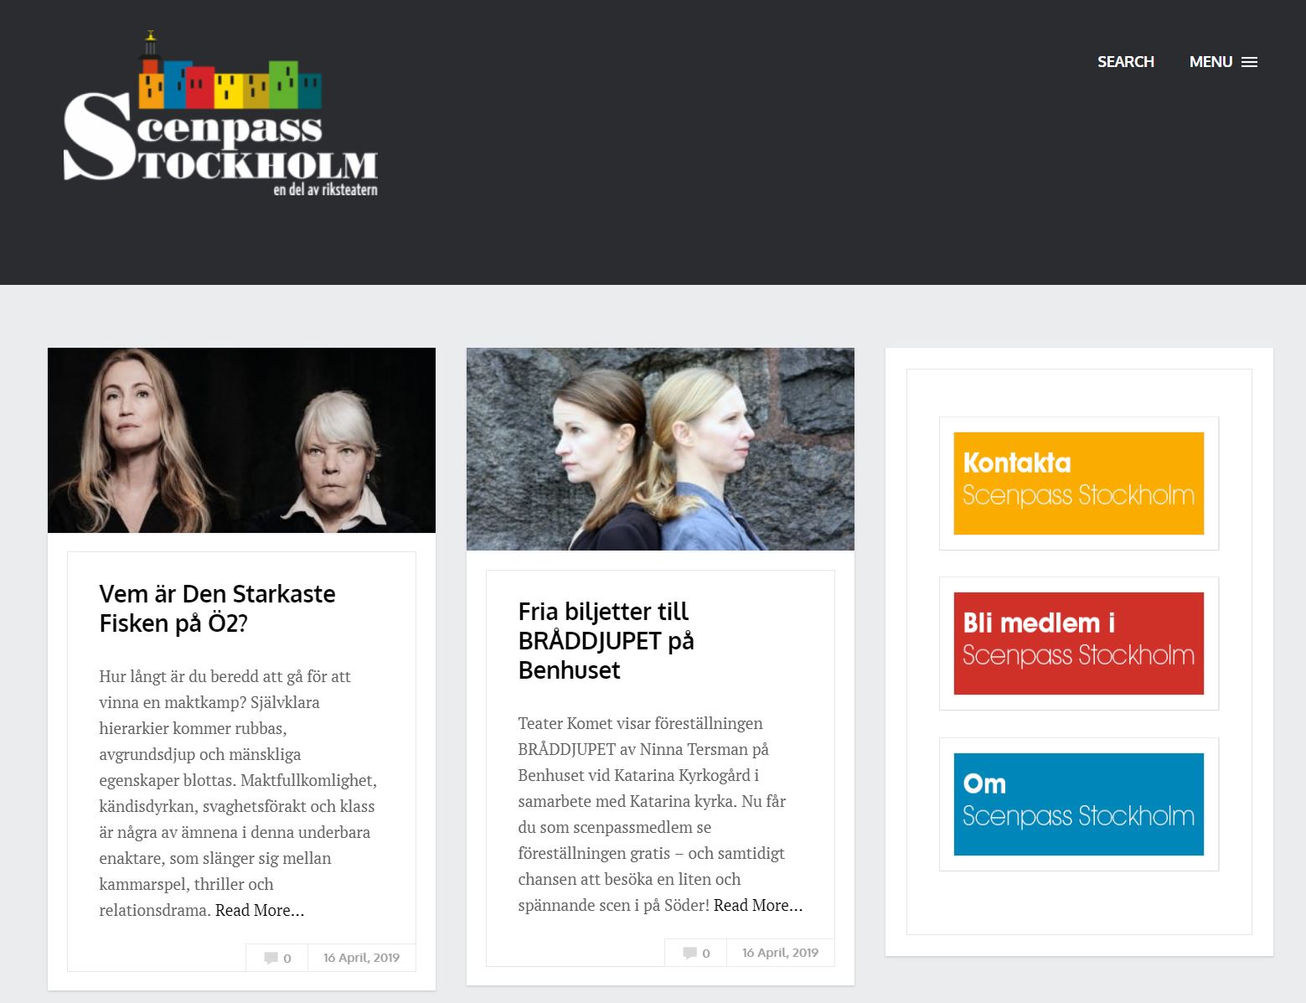Click the BRÅDDJUPET post thumbnail image
Image resolution: width=1306 pixels, height=1003 pixels.
coord(660,449)
